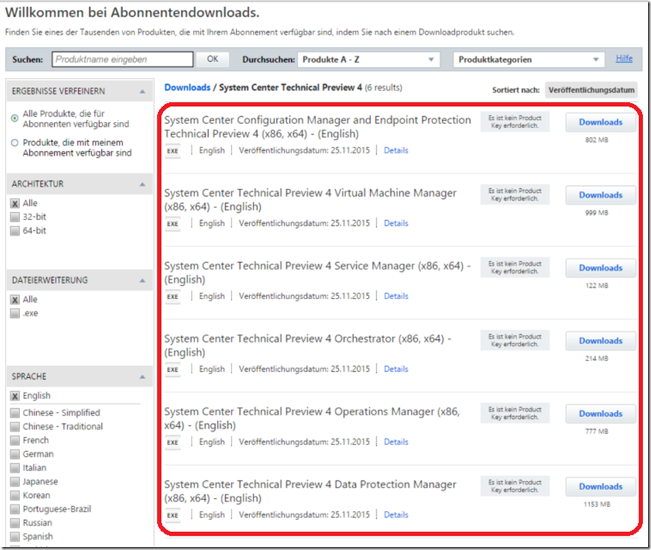Viewport: 651px width, 550px height.
Task: Collapse the Architektur filter section
Action: pos(142,184)
